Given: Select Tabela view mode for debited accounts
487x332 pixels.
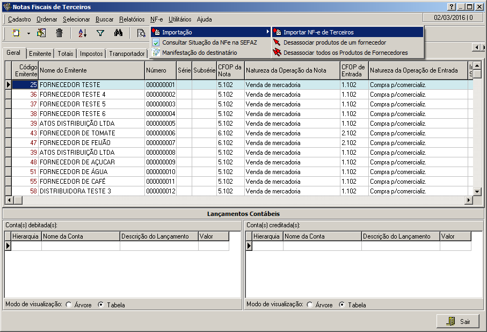Looking at the screenshot, I should [x=101, y=305].
